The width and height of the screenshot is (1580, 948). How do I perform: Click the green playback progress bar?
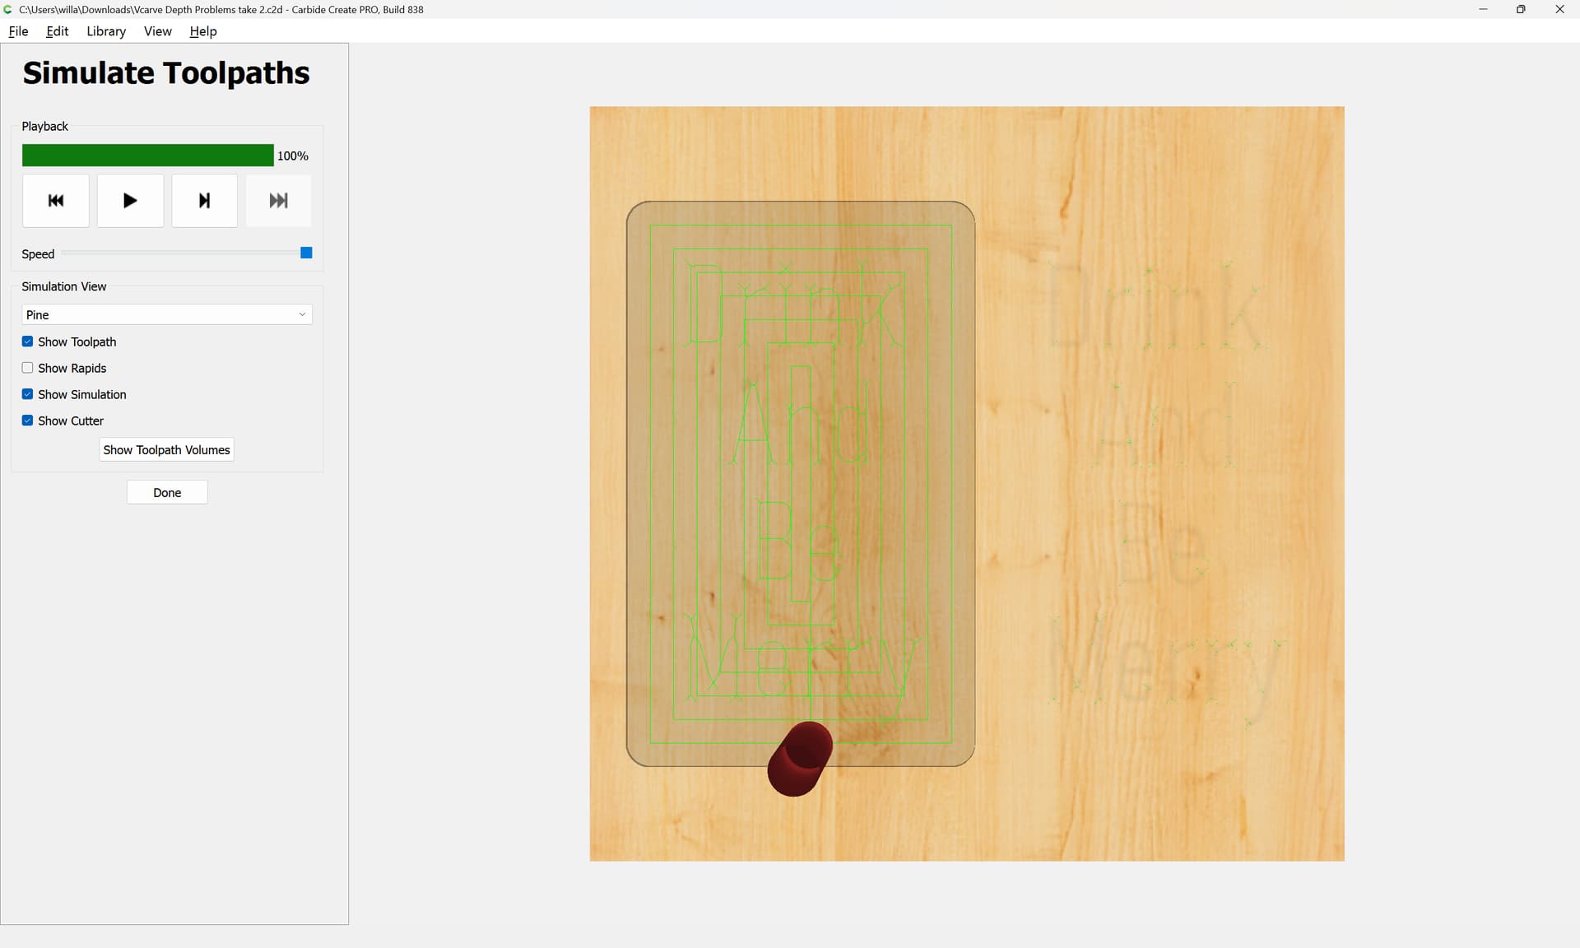point(148,156)
